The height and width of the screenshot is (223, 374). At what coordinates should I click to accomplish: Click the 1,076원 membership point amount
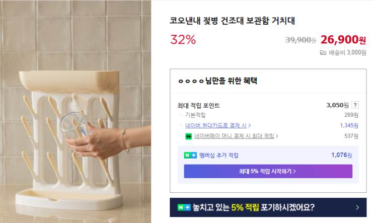point(342,155)
